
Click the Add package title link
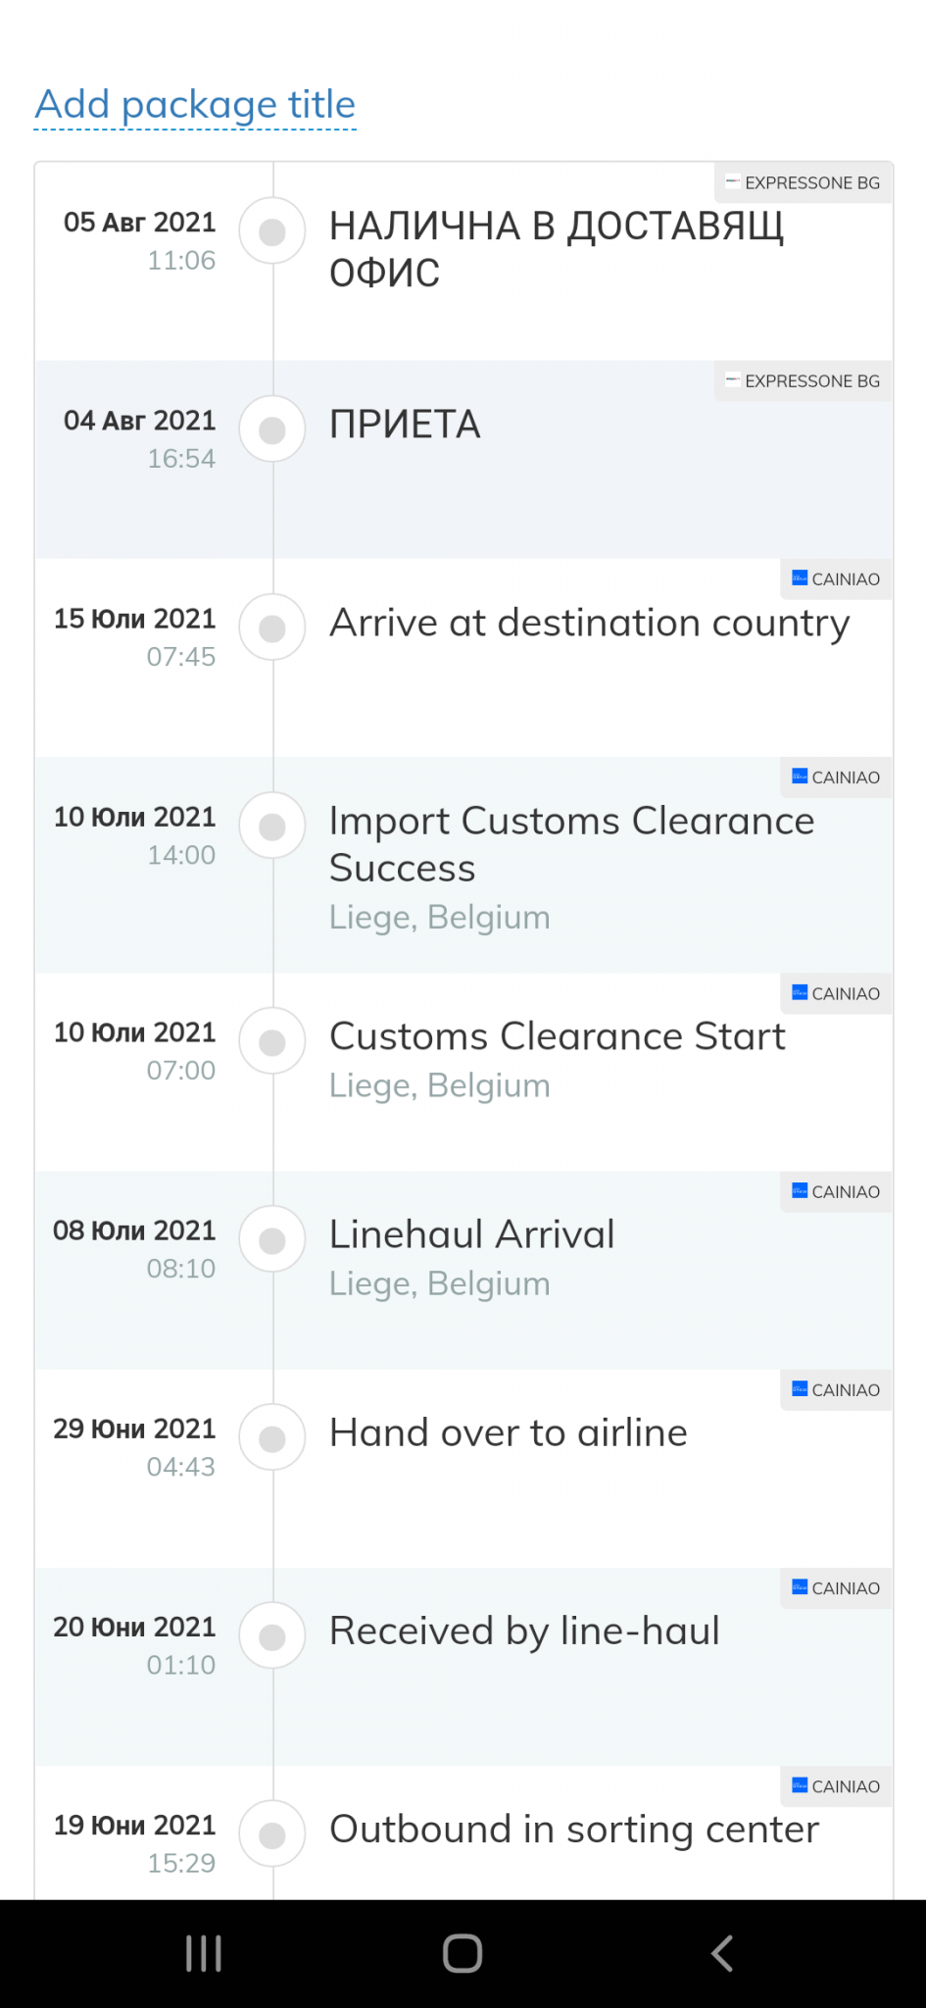click(x=195, y=105)
